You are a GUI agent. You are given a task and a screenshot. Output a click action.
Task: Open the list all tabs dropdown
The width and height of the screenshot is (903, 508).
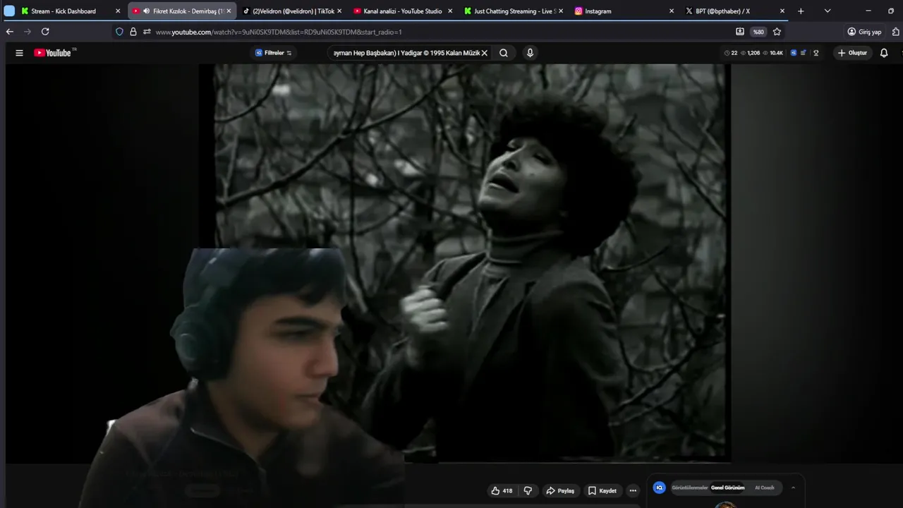coord(828,11)
